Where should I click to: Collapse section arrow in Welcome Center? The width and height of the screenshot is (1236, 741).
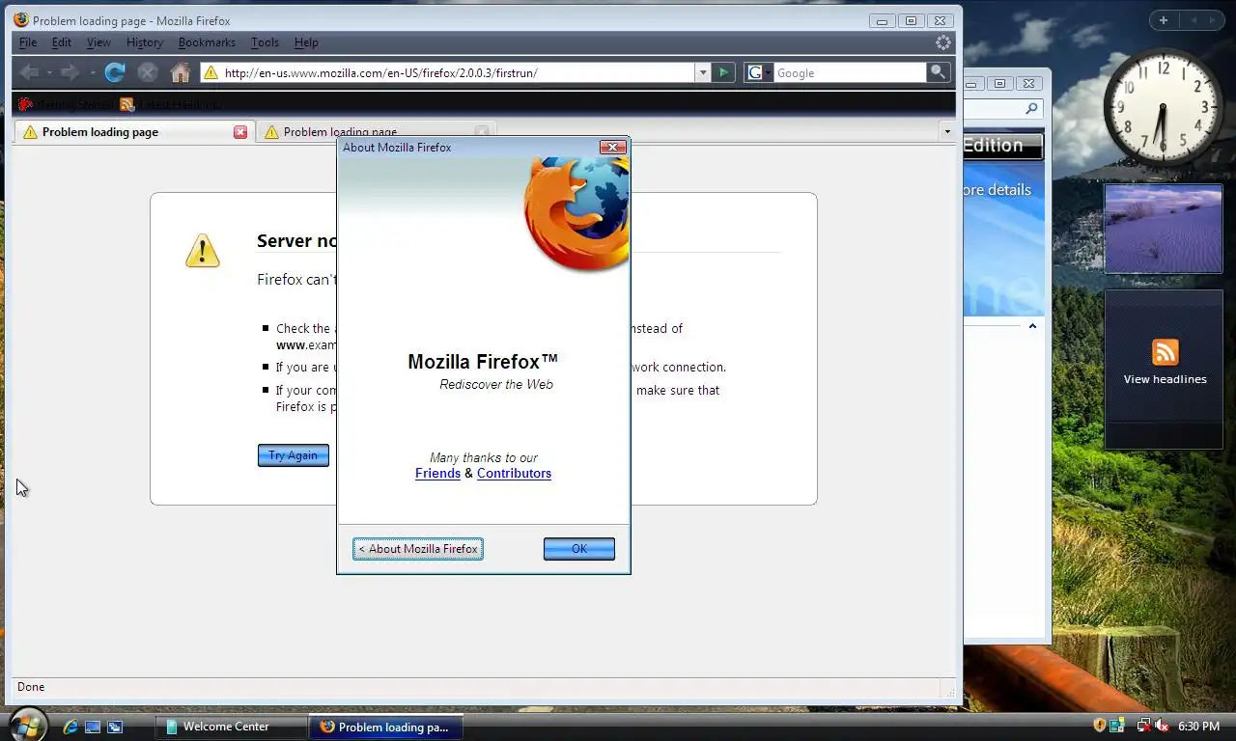1032,326
